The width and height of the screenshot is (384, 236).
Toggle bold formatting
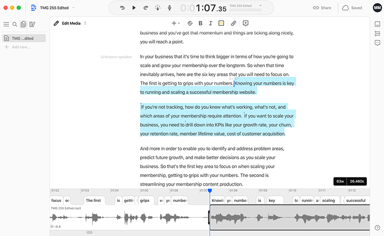pyautogui.click(x=201, y=23)
